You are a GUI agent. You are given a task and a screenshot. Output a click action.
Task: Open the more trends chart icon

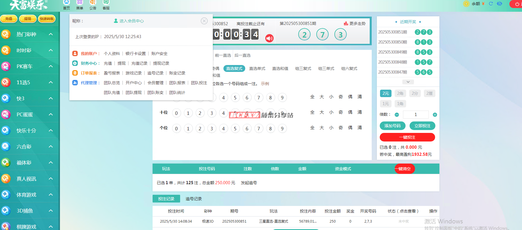(346, 23)
